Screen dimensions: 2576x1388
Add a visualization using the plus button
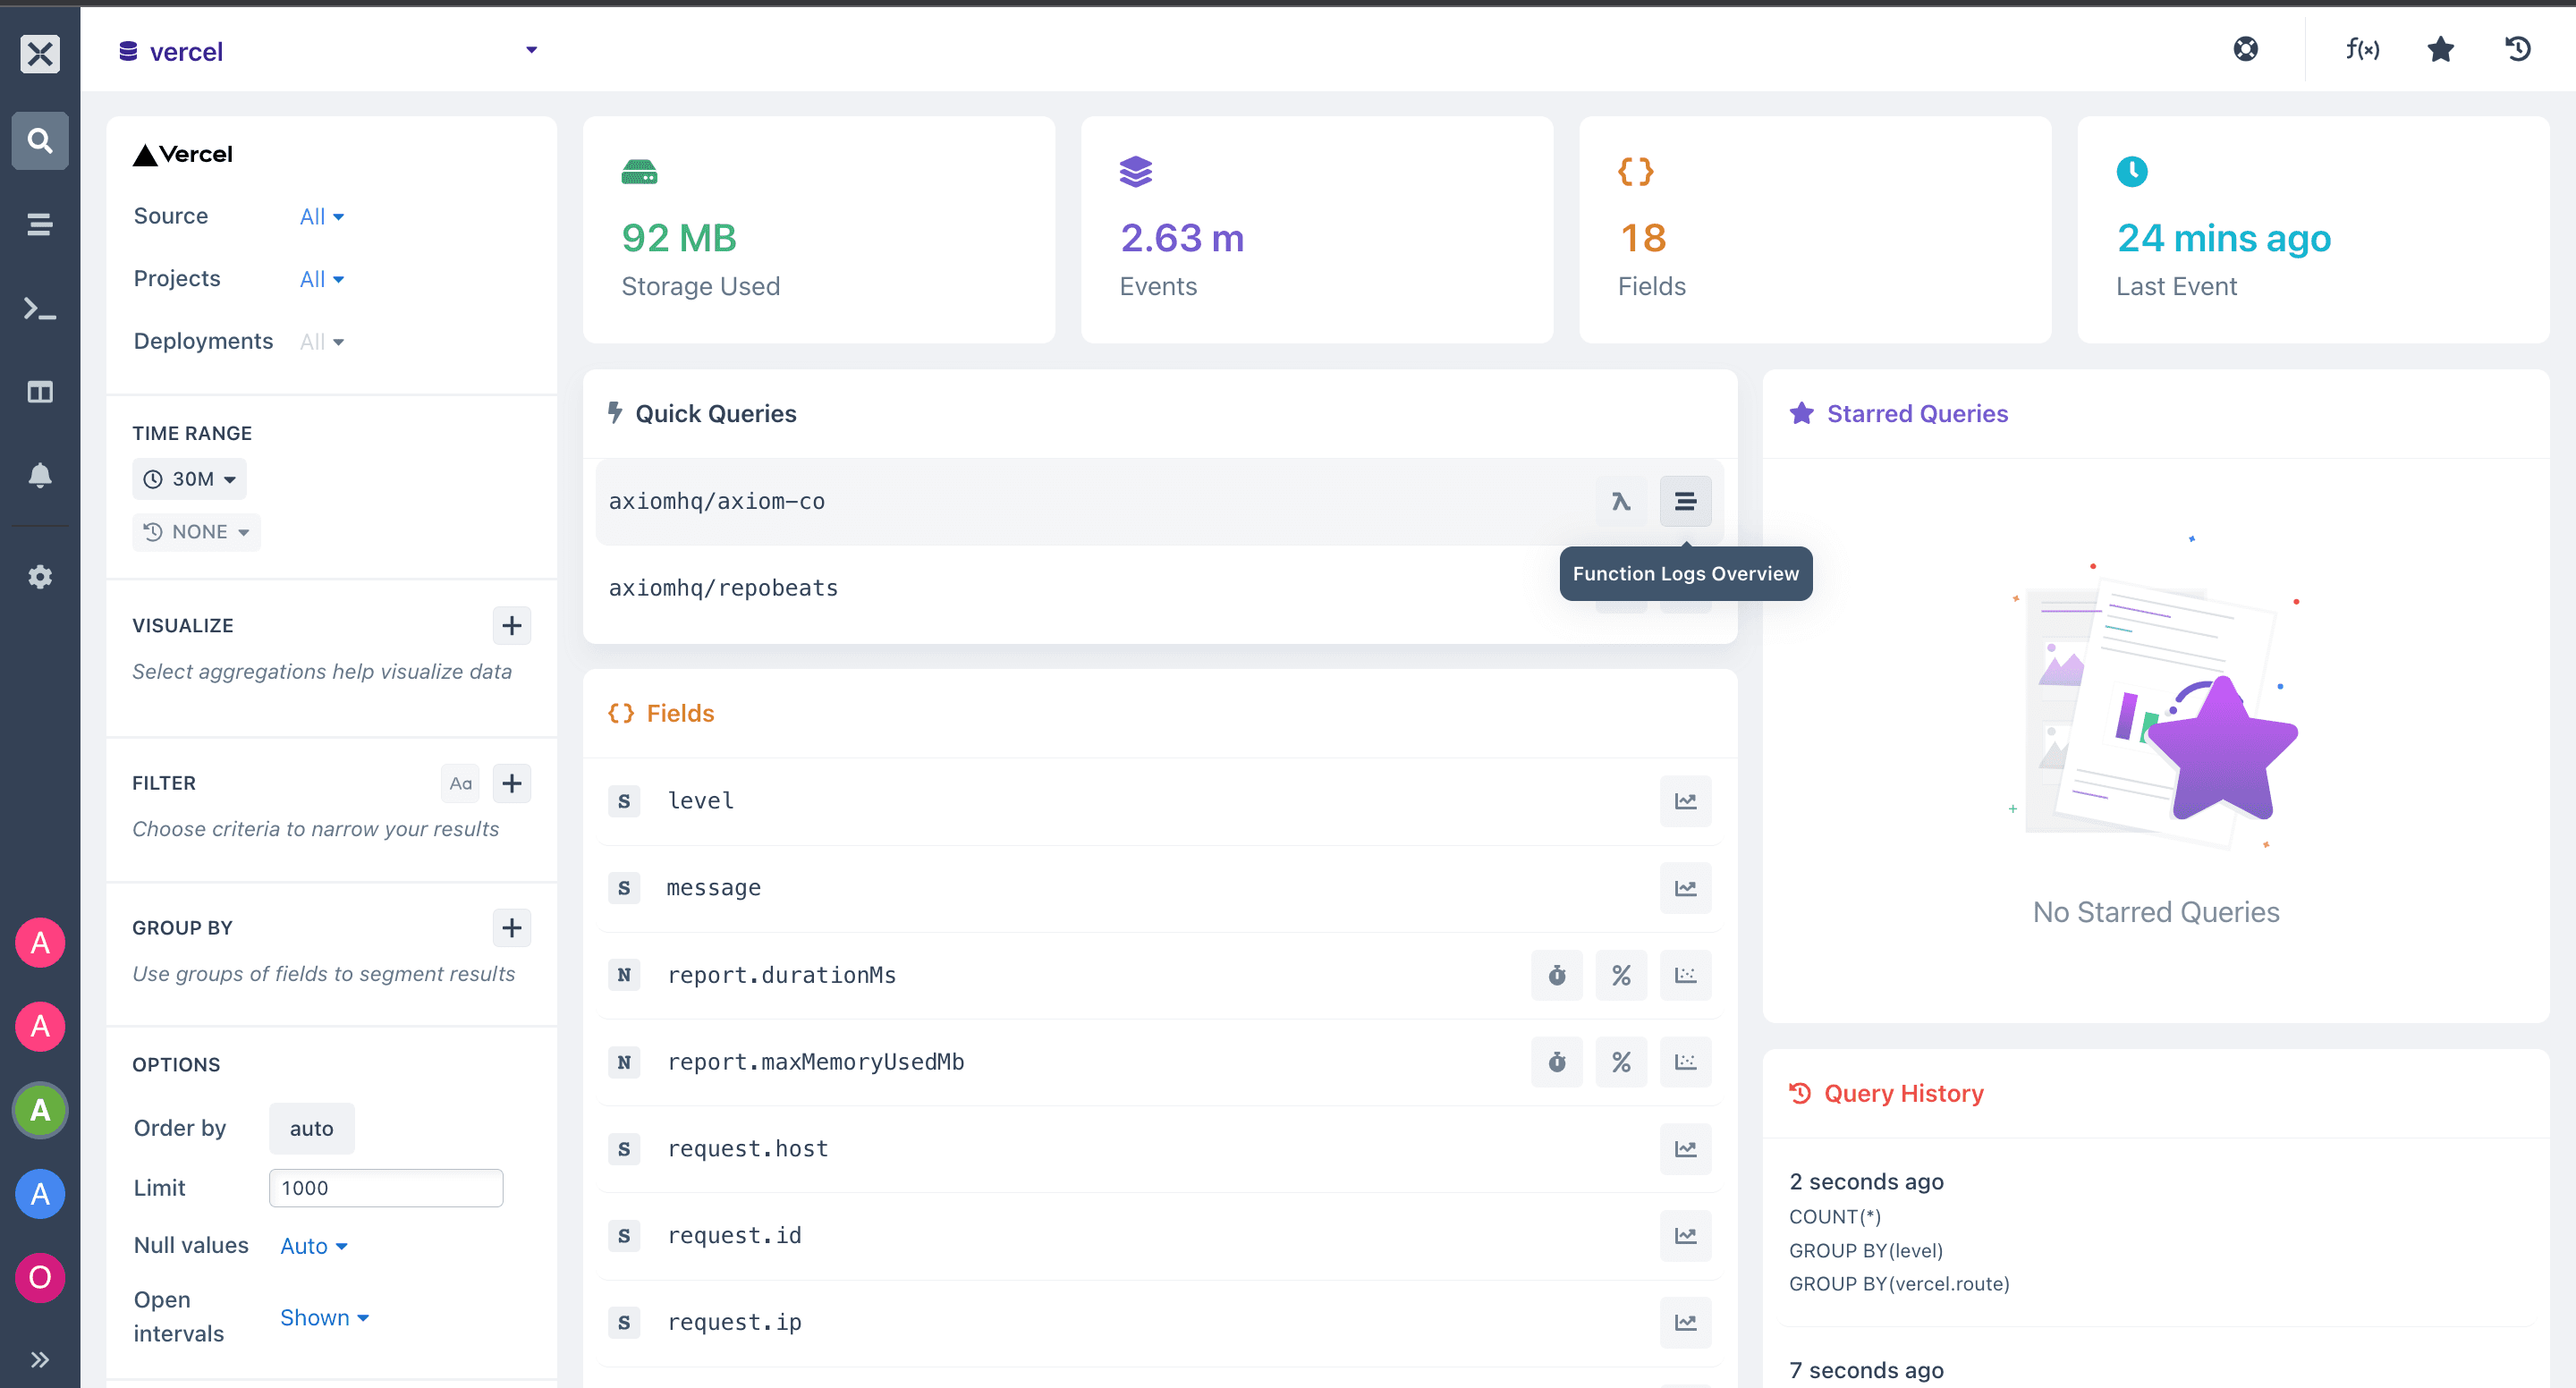point(511,625)
